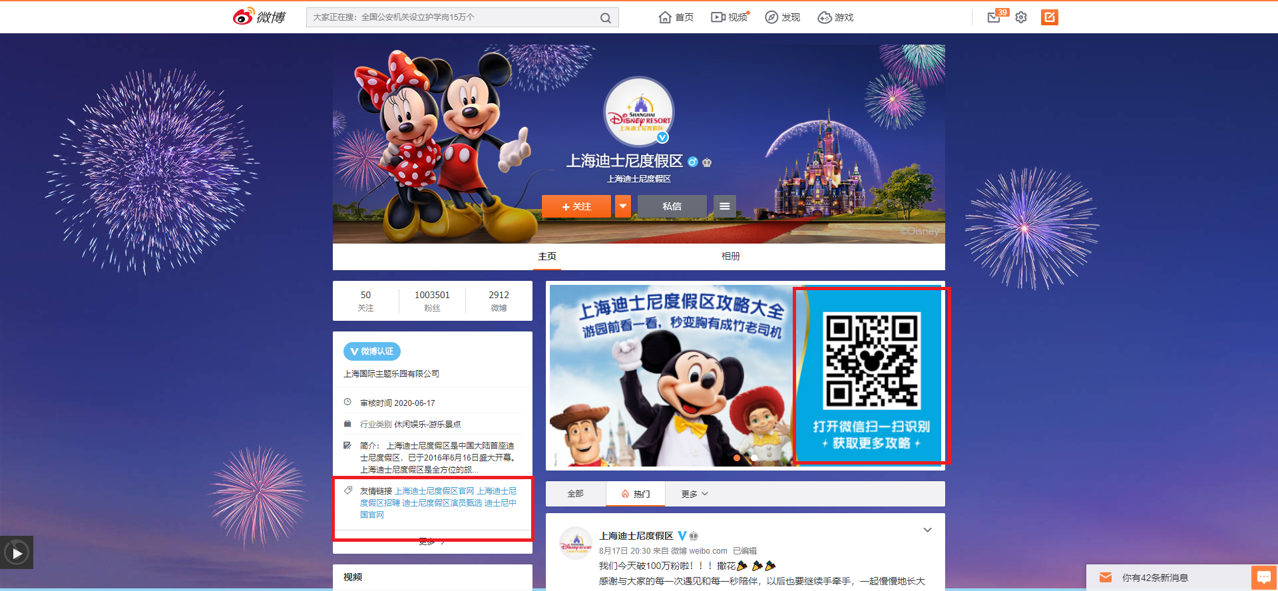The image size is (1278, 591).
Task: Click the 简介 description text
Action: click(x=439, y=457)
